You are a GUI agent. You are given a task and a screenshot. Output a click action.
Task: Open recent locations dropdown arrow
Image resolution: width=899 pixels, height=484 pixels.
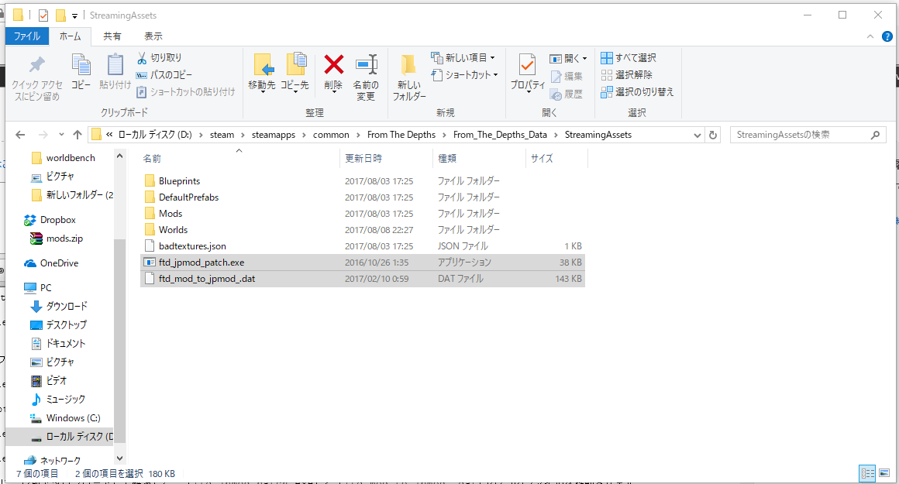[x=61, y=136]
